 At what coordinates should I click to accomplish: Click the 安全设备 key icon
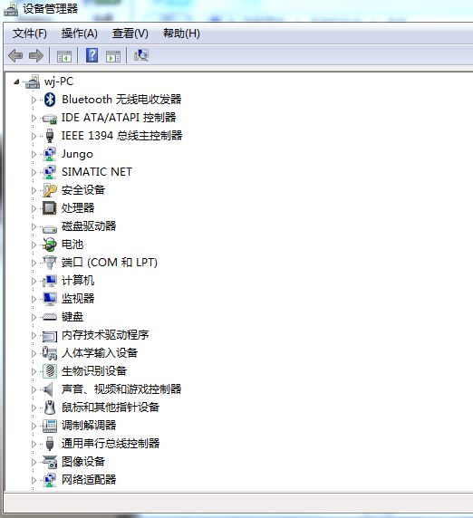point(50,190)
